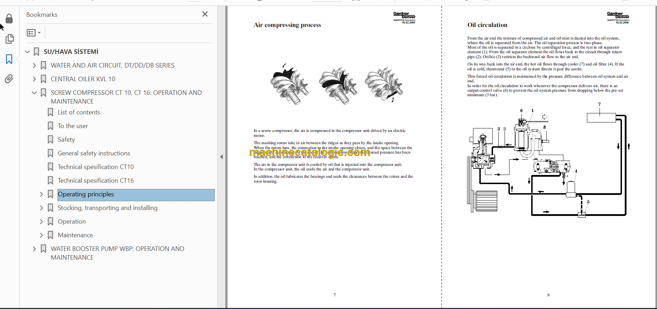Click bookmark icon beside Operation
The height and width of the screenshot is (309, 657).
click(x=50, y=222)
